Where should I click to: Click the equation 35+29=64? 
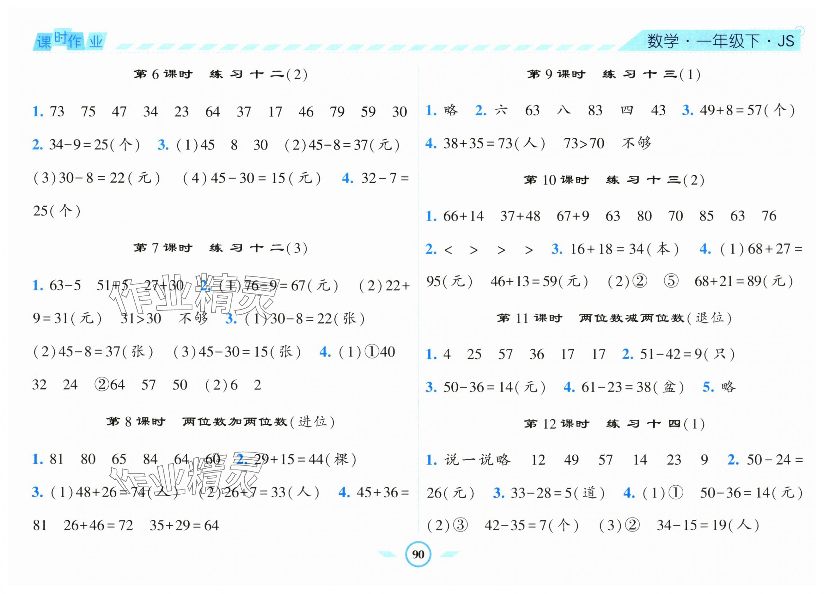184,525
